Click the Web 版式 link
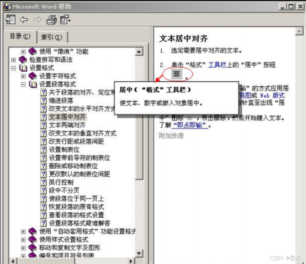The width and height of the screenshot is (306, 264). point(273,95)
